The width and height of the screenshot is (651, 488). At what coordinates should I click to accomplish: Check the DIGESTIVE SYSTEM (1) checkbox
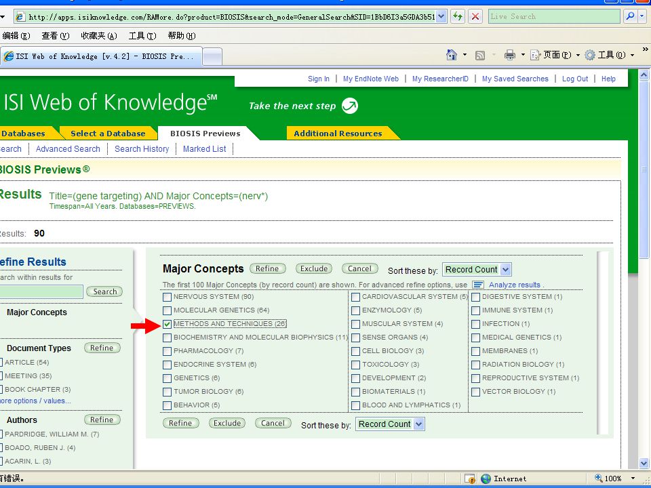pyautogui.click(x=476, y=297)
